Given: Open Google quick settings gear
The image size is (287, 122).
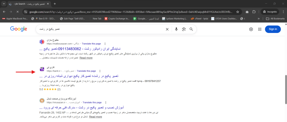Looking at the screenshot, I should point(251,29).
